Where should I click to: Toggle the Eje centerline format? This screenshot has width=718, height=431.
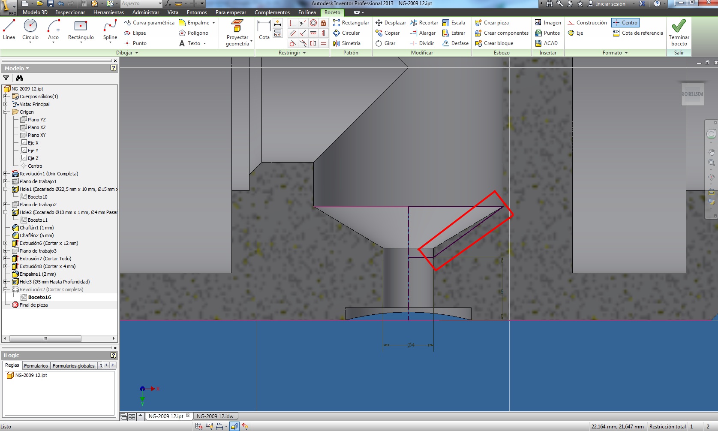coord(575,33)
